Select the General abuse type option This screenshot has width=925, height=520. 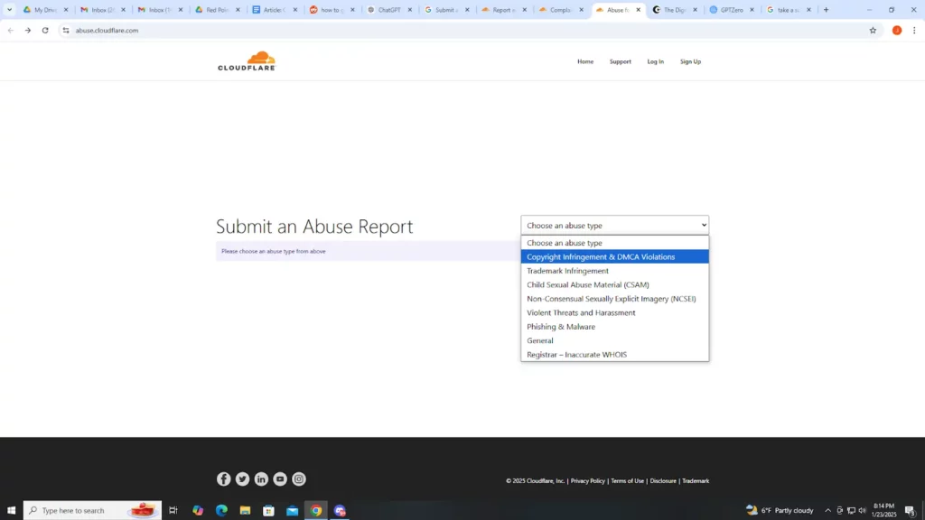[x=614, y=340]
